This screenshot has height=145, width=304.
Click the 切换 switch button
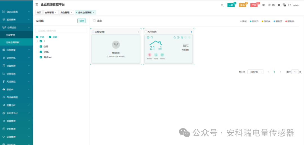point(82,21)
